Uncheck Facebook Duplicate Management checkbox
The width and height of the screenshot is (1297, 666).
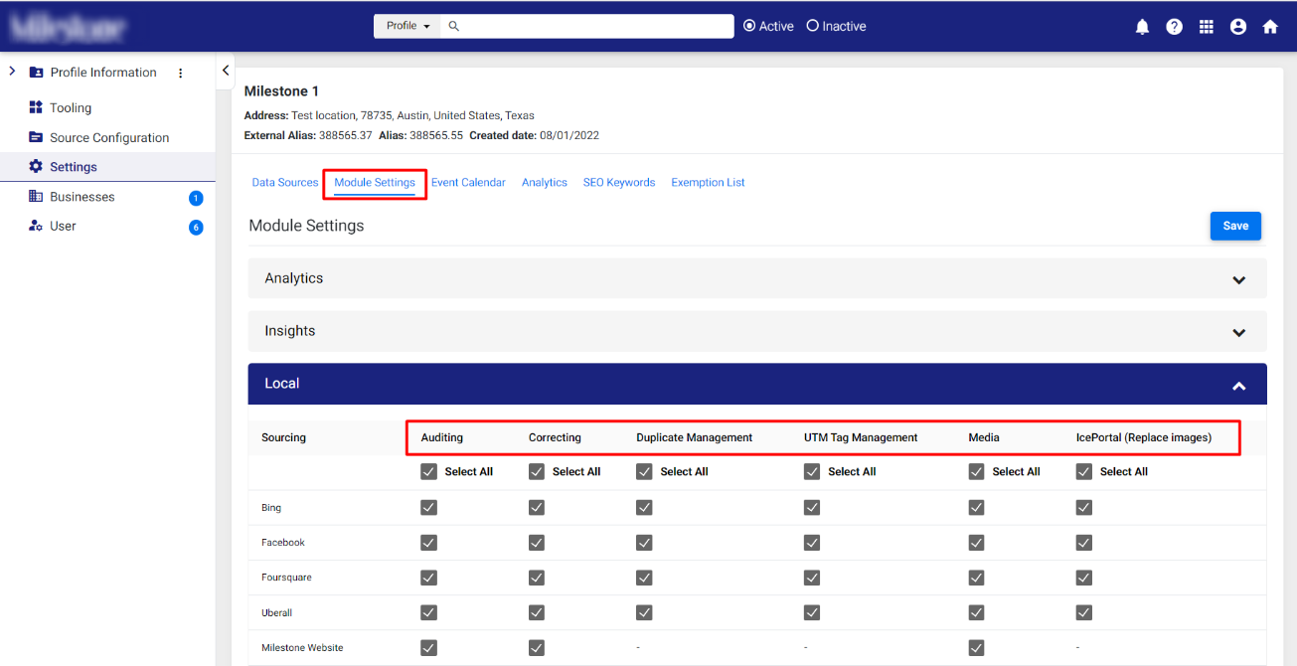click(644, 543)
